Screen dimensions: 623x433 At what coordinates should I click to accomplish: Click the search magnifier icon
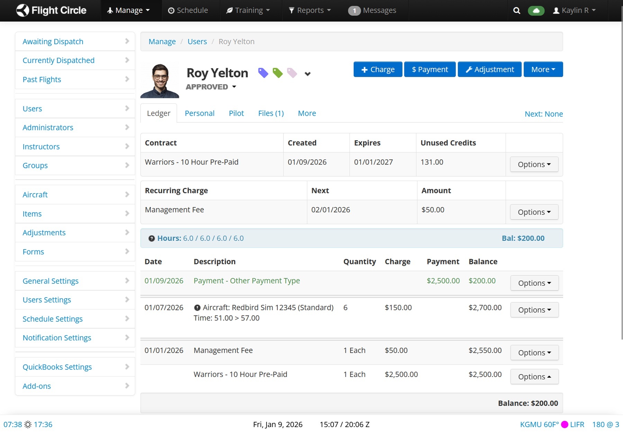516,10
